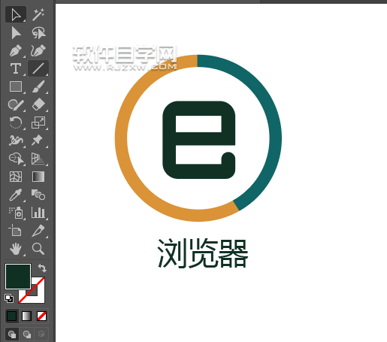Viewport: 387px width, 342px height.
Task: Choose the Lasso tool
Action: tap(38, 33)
